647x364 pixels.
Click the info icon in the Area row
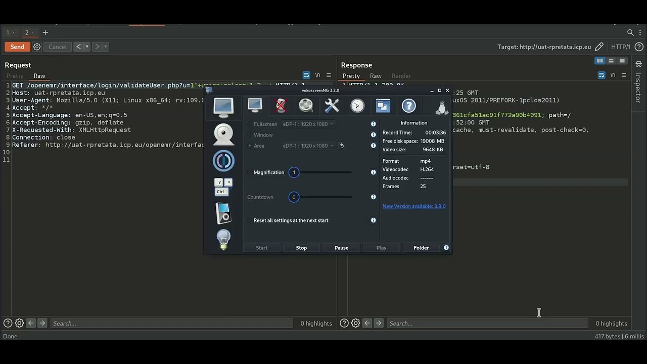point(374,146)
